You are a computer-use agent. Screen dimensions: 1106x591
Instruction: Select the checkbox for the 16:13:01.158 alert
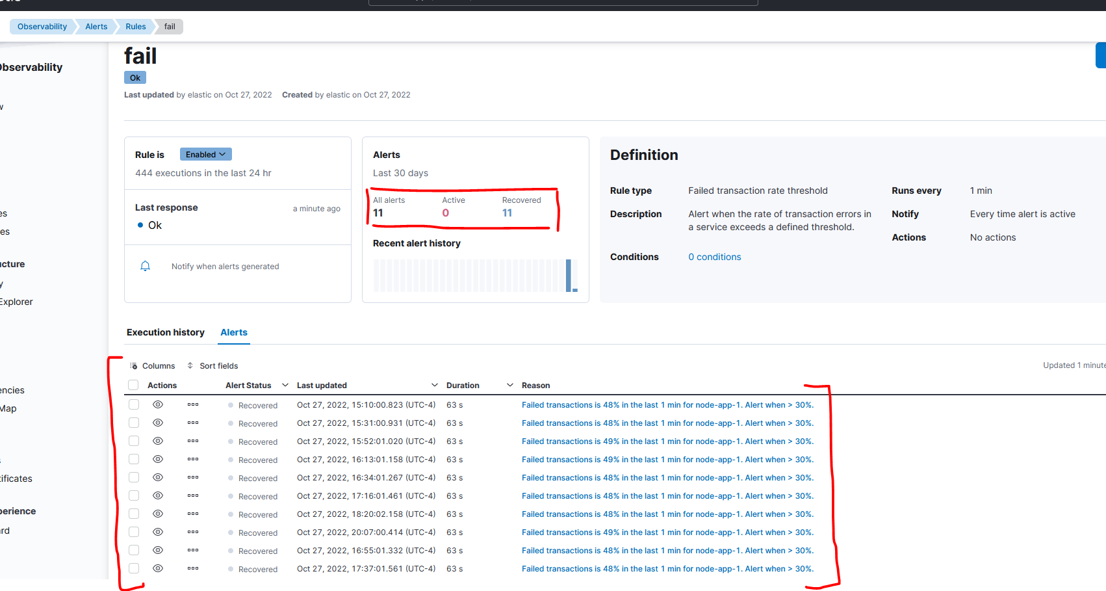(134, 459)
